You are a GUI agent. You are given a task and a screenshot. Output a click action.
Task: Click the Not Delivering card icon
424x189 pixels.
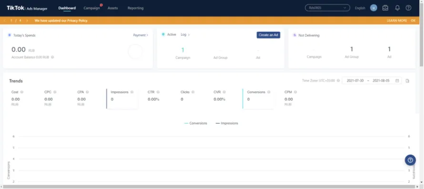pyautogui.click(x=295, y=35)
